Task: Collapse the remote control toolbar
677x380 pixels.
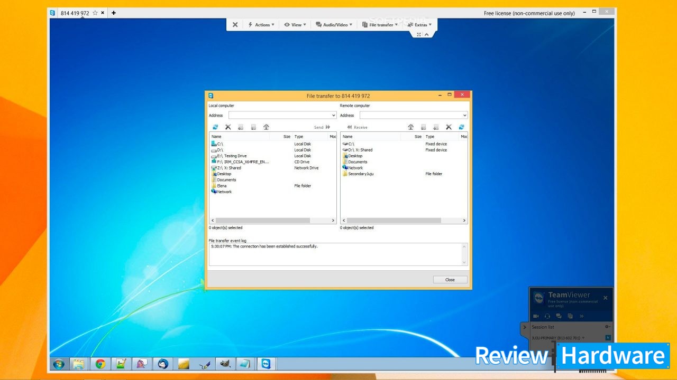Action: (x=427, y=34)
